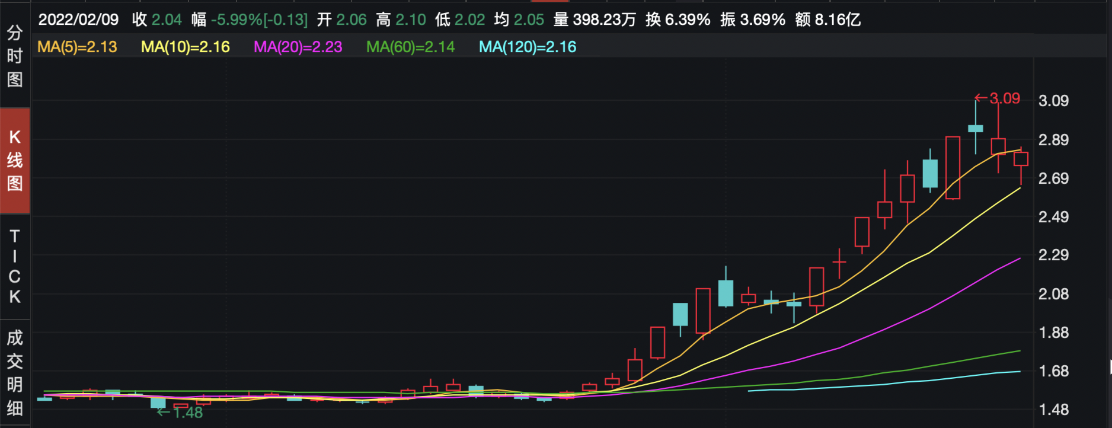Click the 2.08 price axis label

coord(1053,294)
